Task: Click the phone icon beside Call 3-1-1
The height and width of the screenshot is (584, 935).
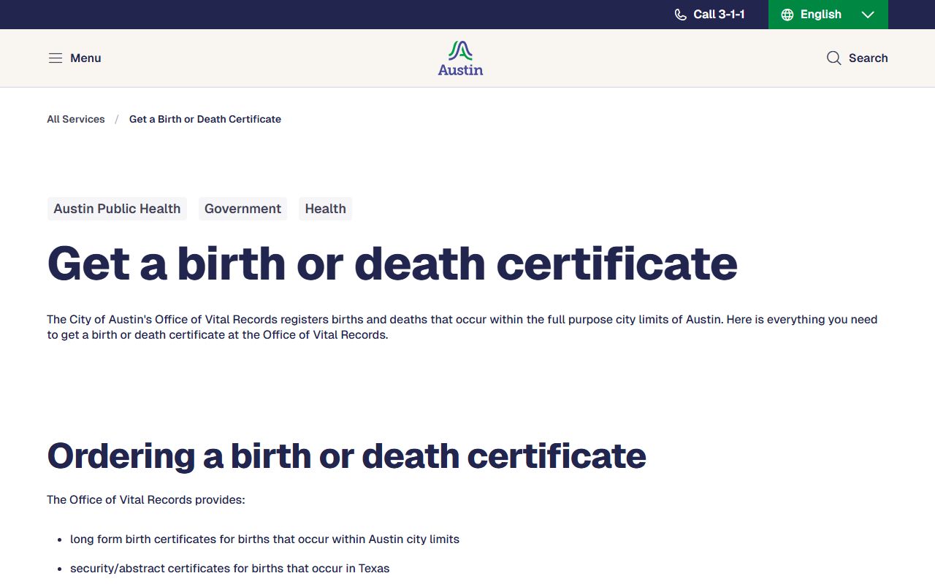Action: click(x=681, y=15)
